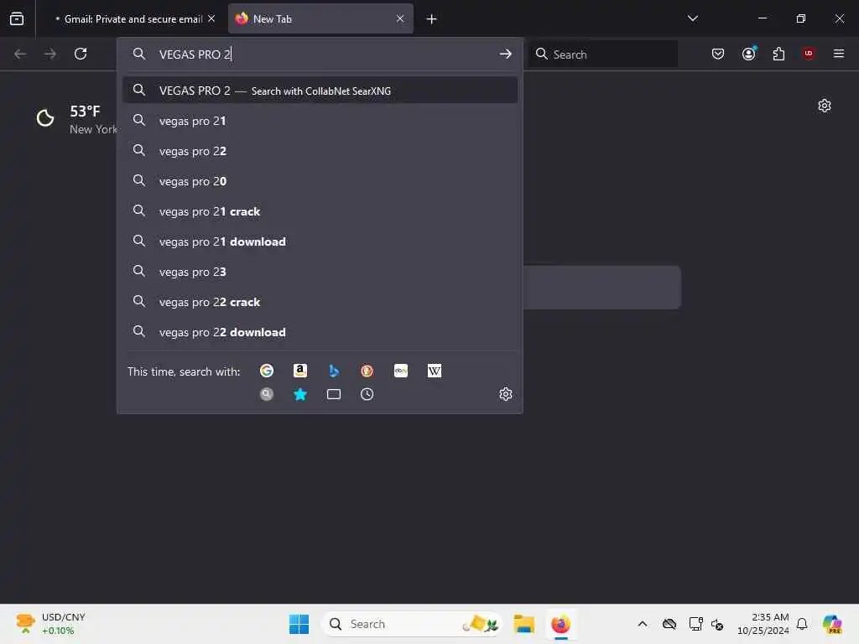Click the Go arrow in address bar

pyautogui.click(x=506, y=54)
